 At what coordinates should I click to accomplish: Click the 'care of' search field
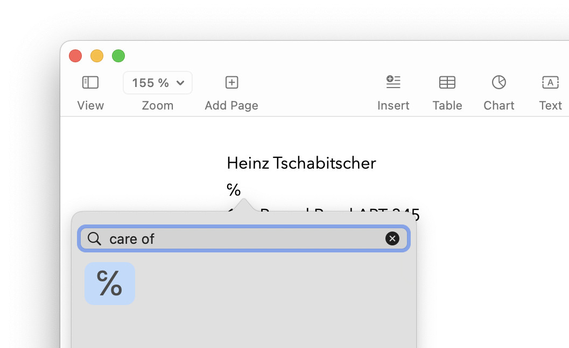click(x=244, y=238)
